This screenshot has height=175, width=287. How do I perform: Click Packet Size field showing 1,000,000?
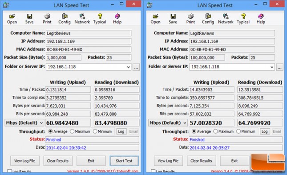pos(64,57)
